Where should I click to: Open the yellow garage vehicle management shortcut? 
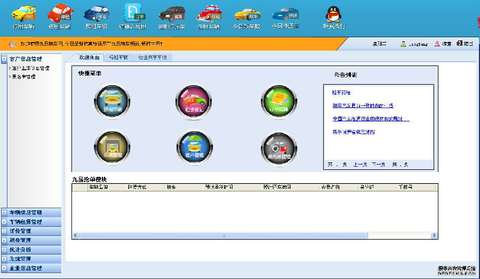[x=113, y=147]
